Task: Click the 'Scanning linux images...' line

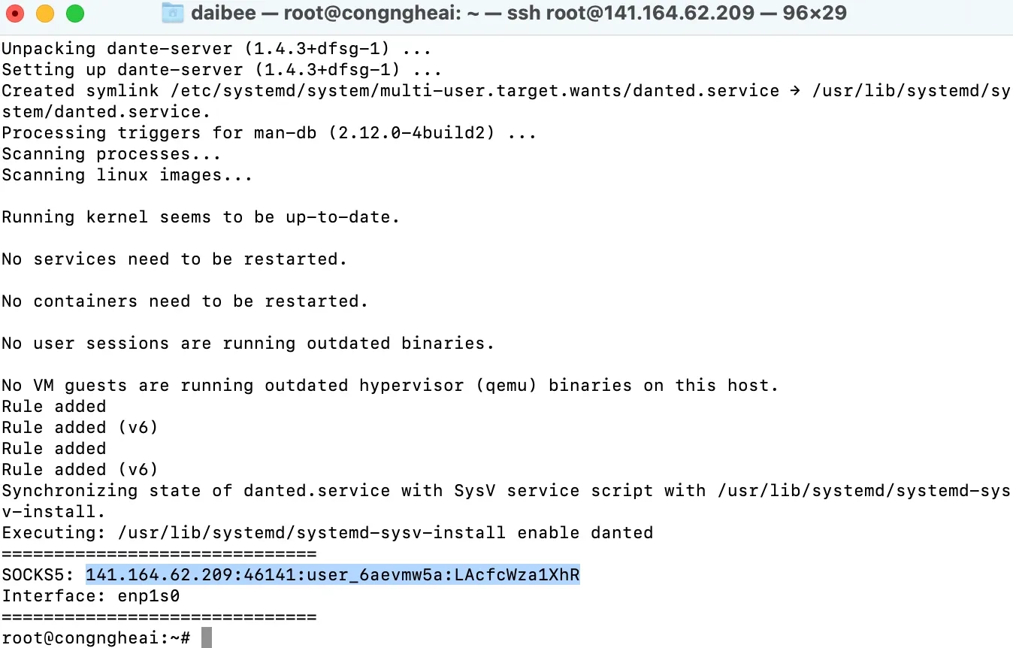Action: pyautogui.click(x=127, y=175)
